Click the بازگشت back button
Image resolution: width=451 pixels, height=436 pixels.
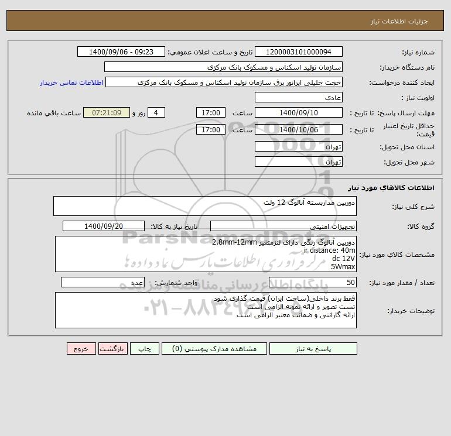tap(112, 349)
